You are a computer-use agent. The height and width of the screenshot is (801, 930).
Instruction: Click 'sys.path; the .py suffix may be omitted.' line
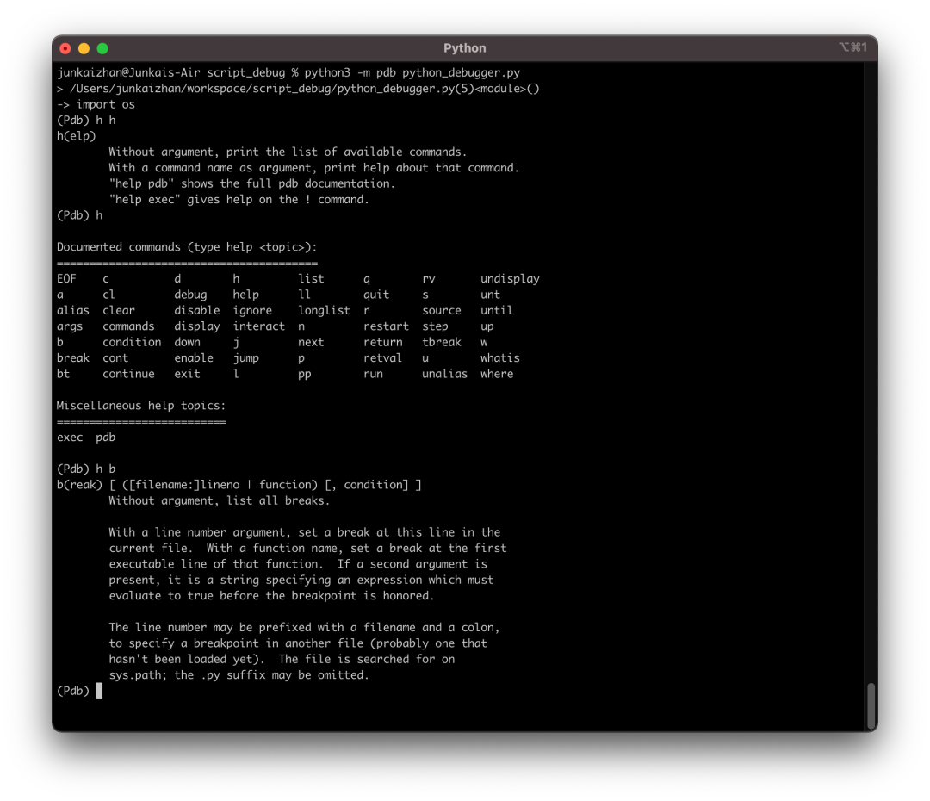point(239,675)
